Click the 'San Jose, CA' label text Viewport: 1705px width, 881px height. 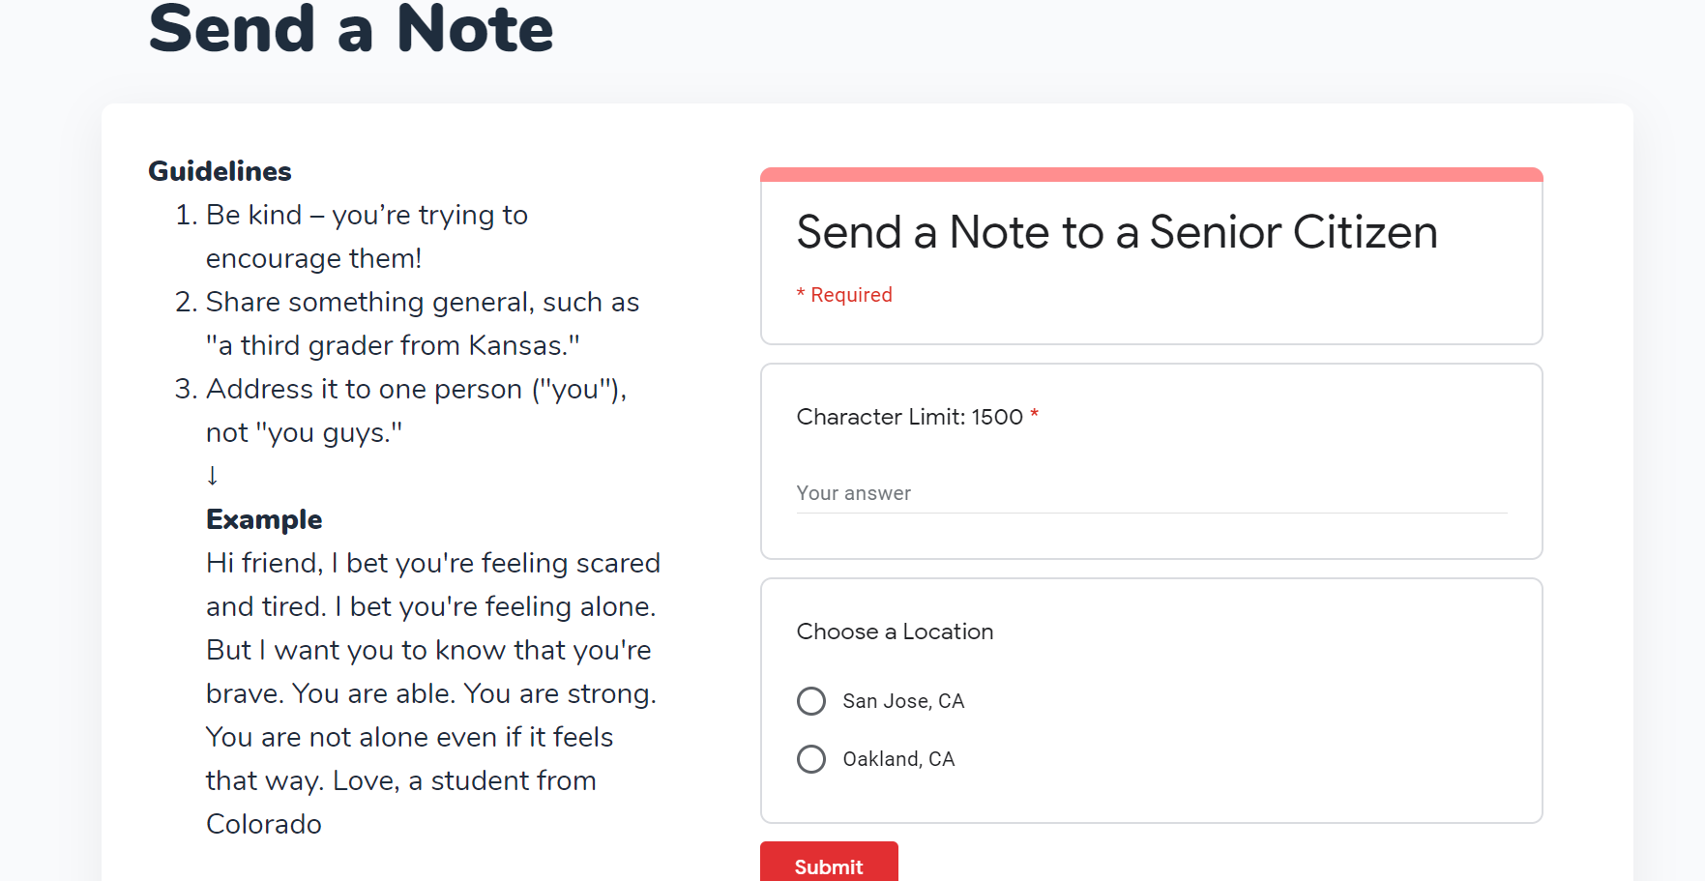(903, 701)
